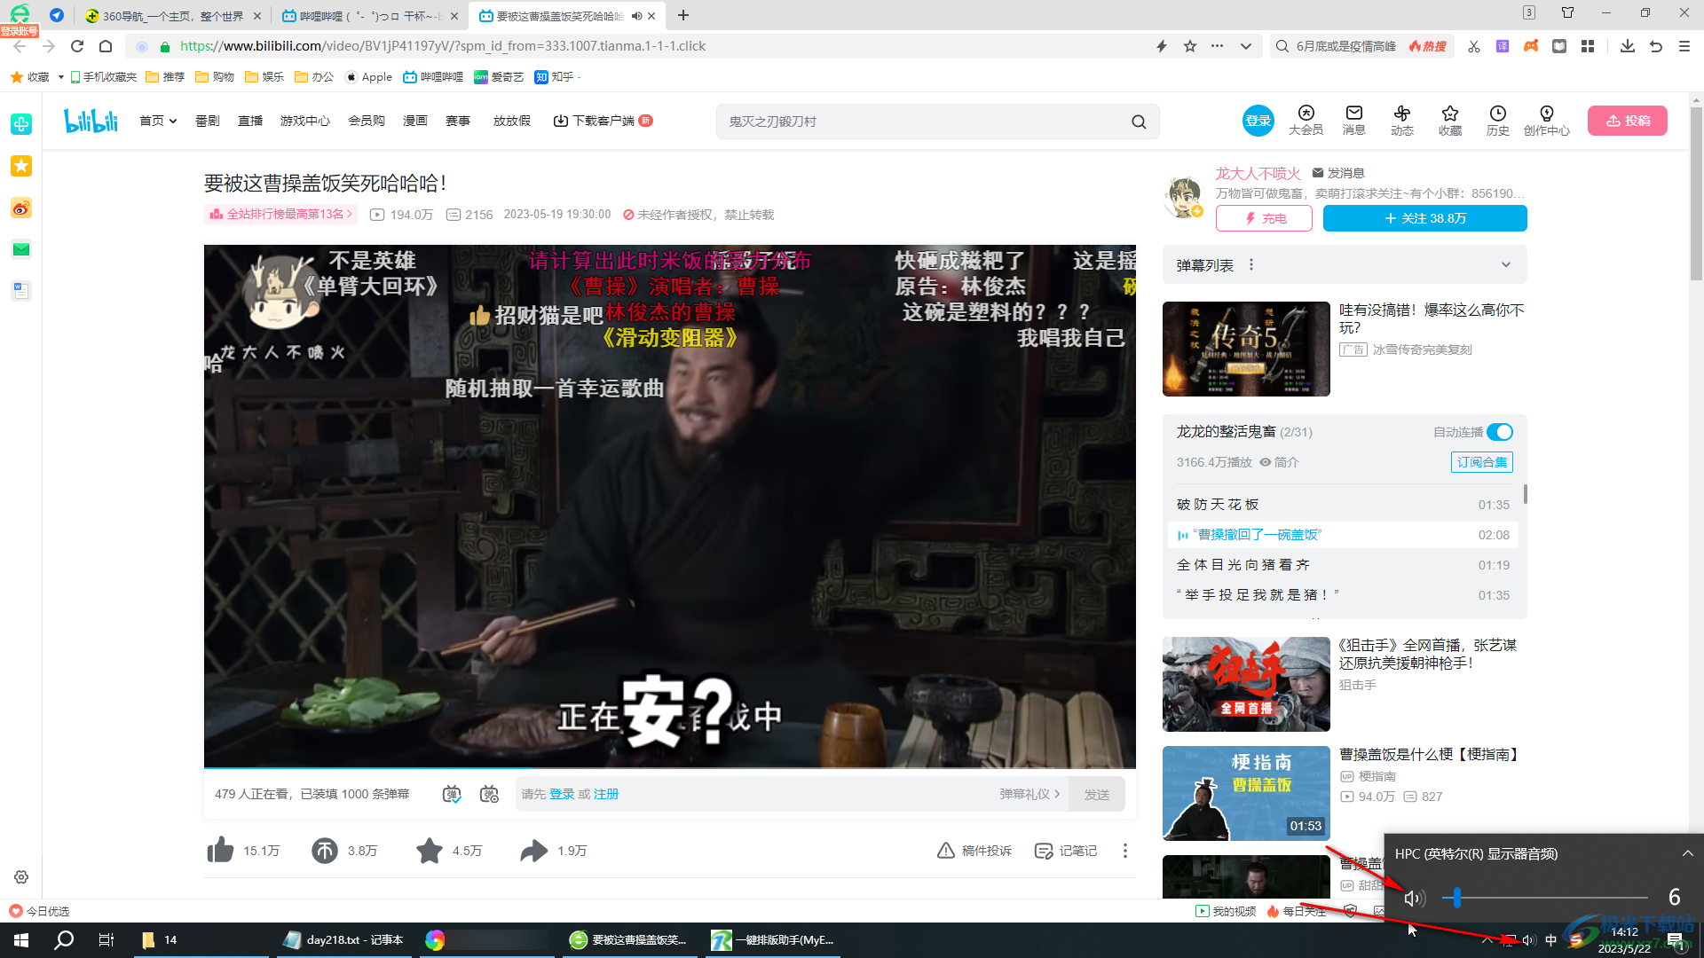Click the coin/reward icon for video
The image size is (1704, 958).
coord(326,851)
